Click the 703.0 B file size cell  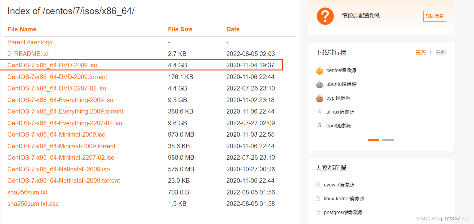click(x=179, y=192)
